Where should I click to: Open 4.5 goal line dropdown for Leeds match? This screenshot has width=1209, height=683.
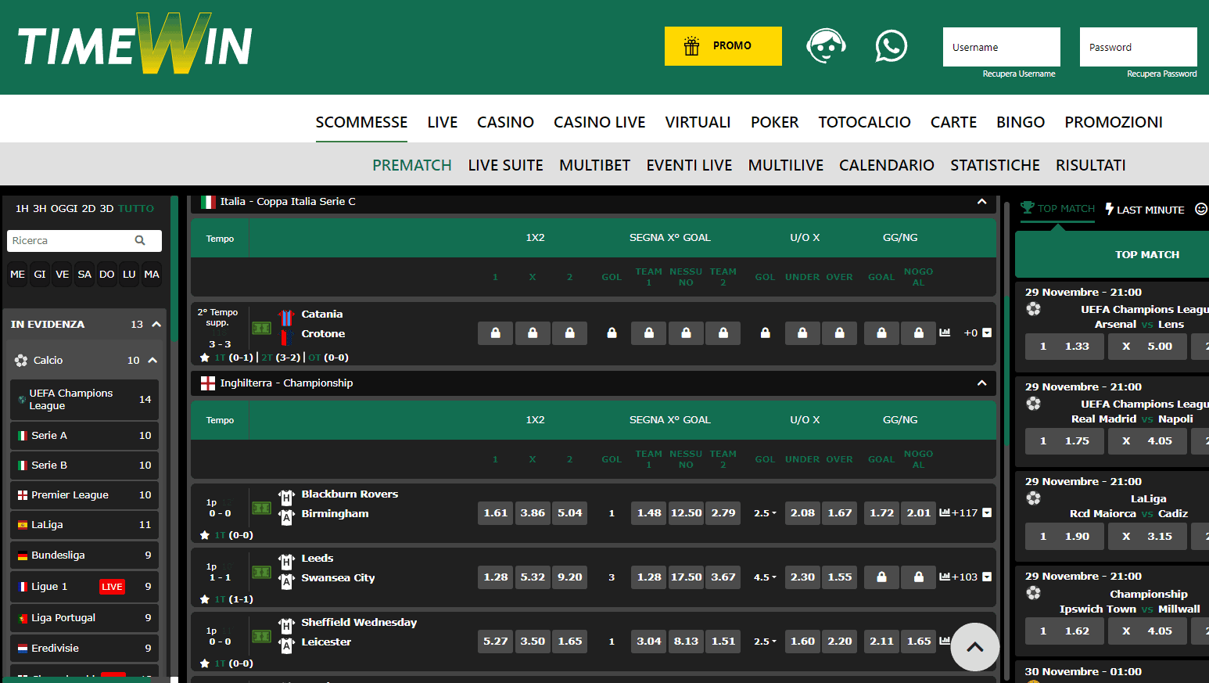tap(765, 577)
